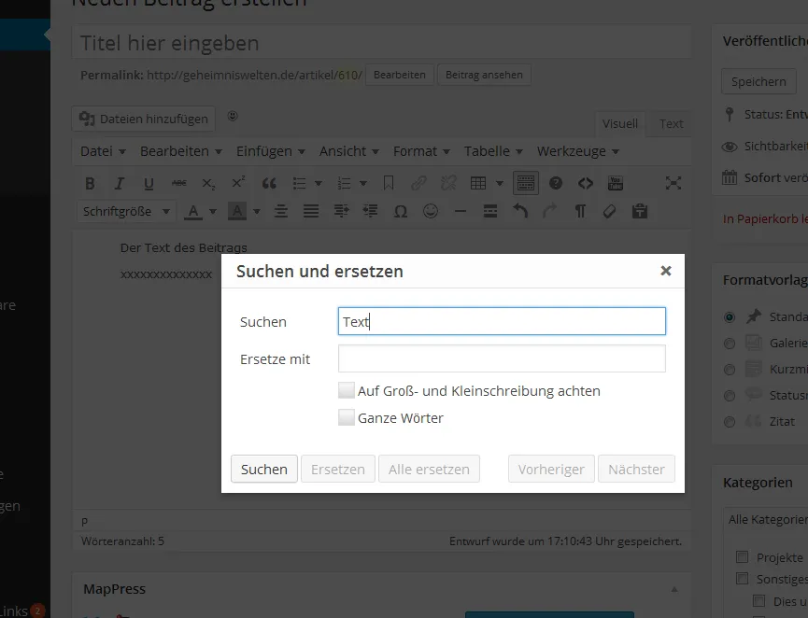The width and height of the screenshot is (808, 618).
Task: Insert anchor bookmark icon
Action: [389, 183]
